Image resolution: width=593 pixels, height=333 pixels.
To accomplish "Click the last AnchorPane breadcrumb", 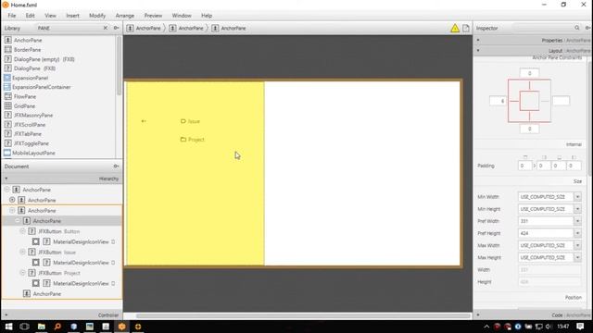I will (x=229, y=28).
